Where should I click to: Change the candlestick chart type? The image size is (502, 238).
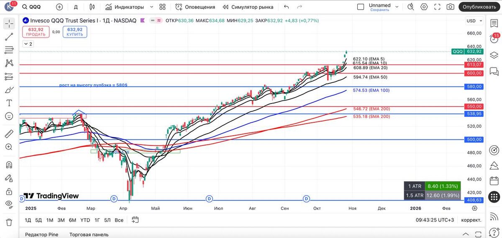tap(92, 7)
